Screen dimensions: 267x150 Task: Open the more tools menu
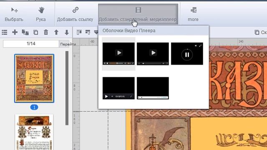point(193,15)
